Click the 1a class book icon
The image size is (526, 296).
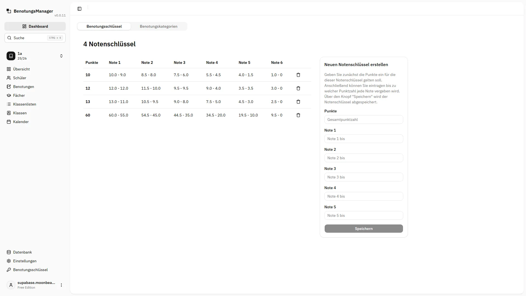click(x=11, y=56)
